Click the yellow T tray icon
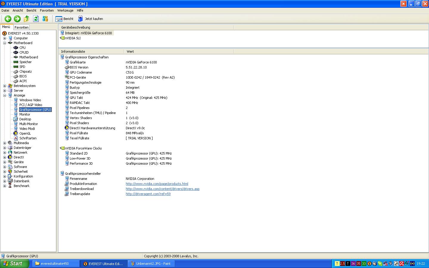 click(337, 264)
